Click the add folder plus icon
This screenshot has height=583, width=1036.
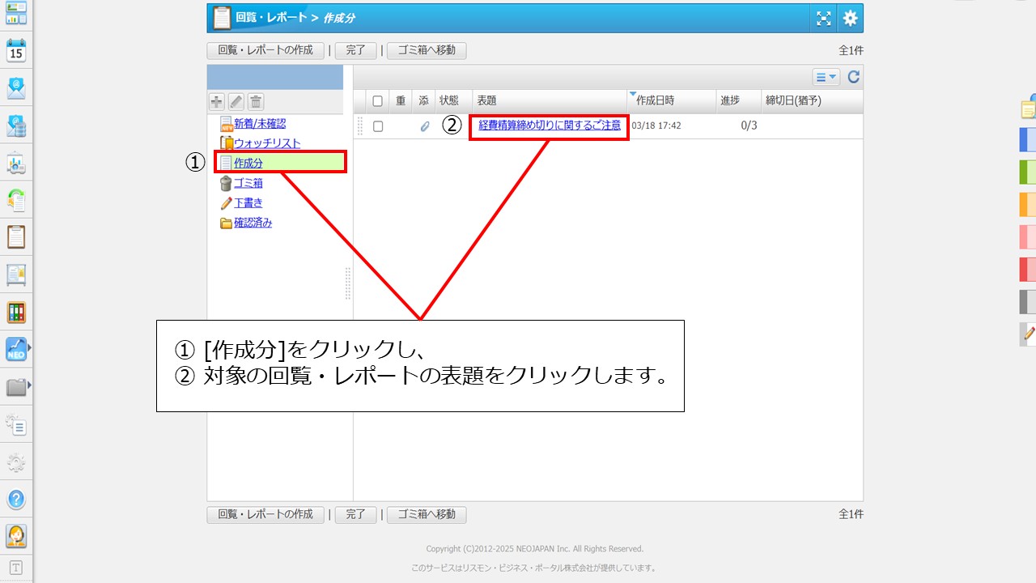click(x=217, y=101)
